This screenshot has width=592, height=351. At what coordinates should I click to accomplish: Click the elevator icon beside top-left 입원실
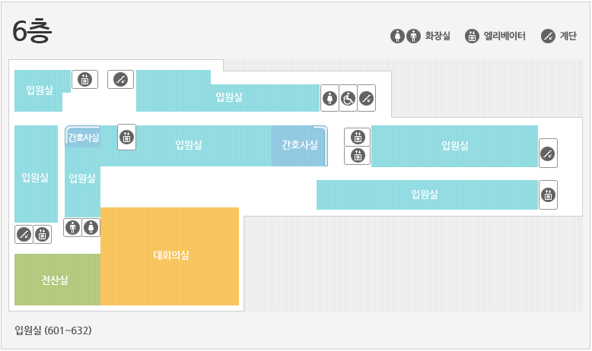[85, 80]
